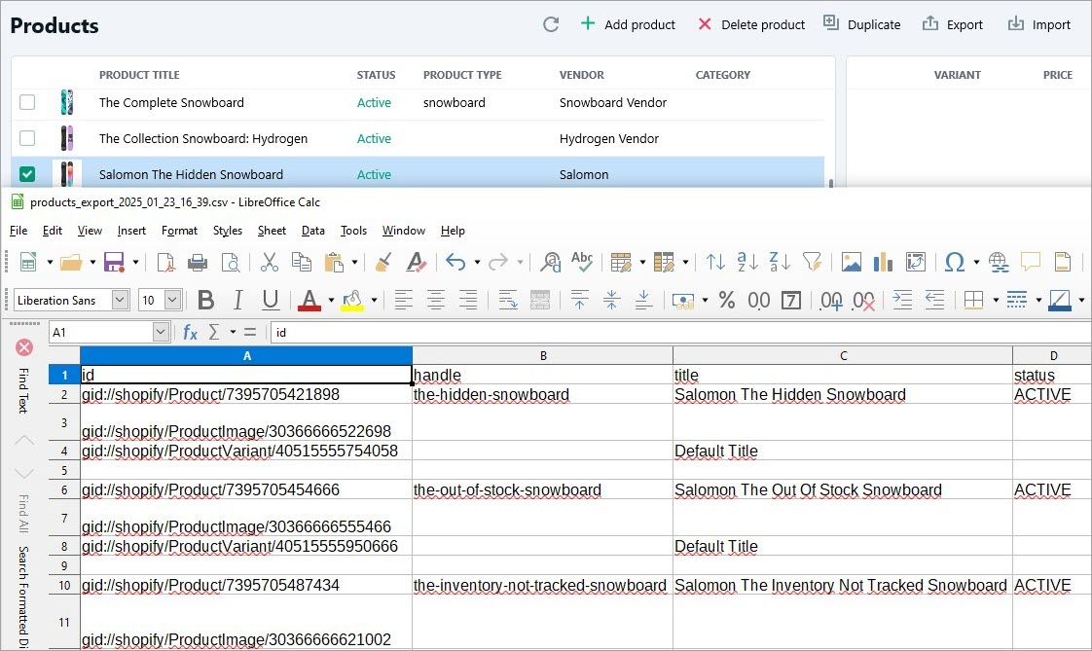Click Sort Descending icon

pos(780,263)
